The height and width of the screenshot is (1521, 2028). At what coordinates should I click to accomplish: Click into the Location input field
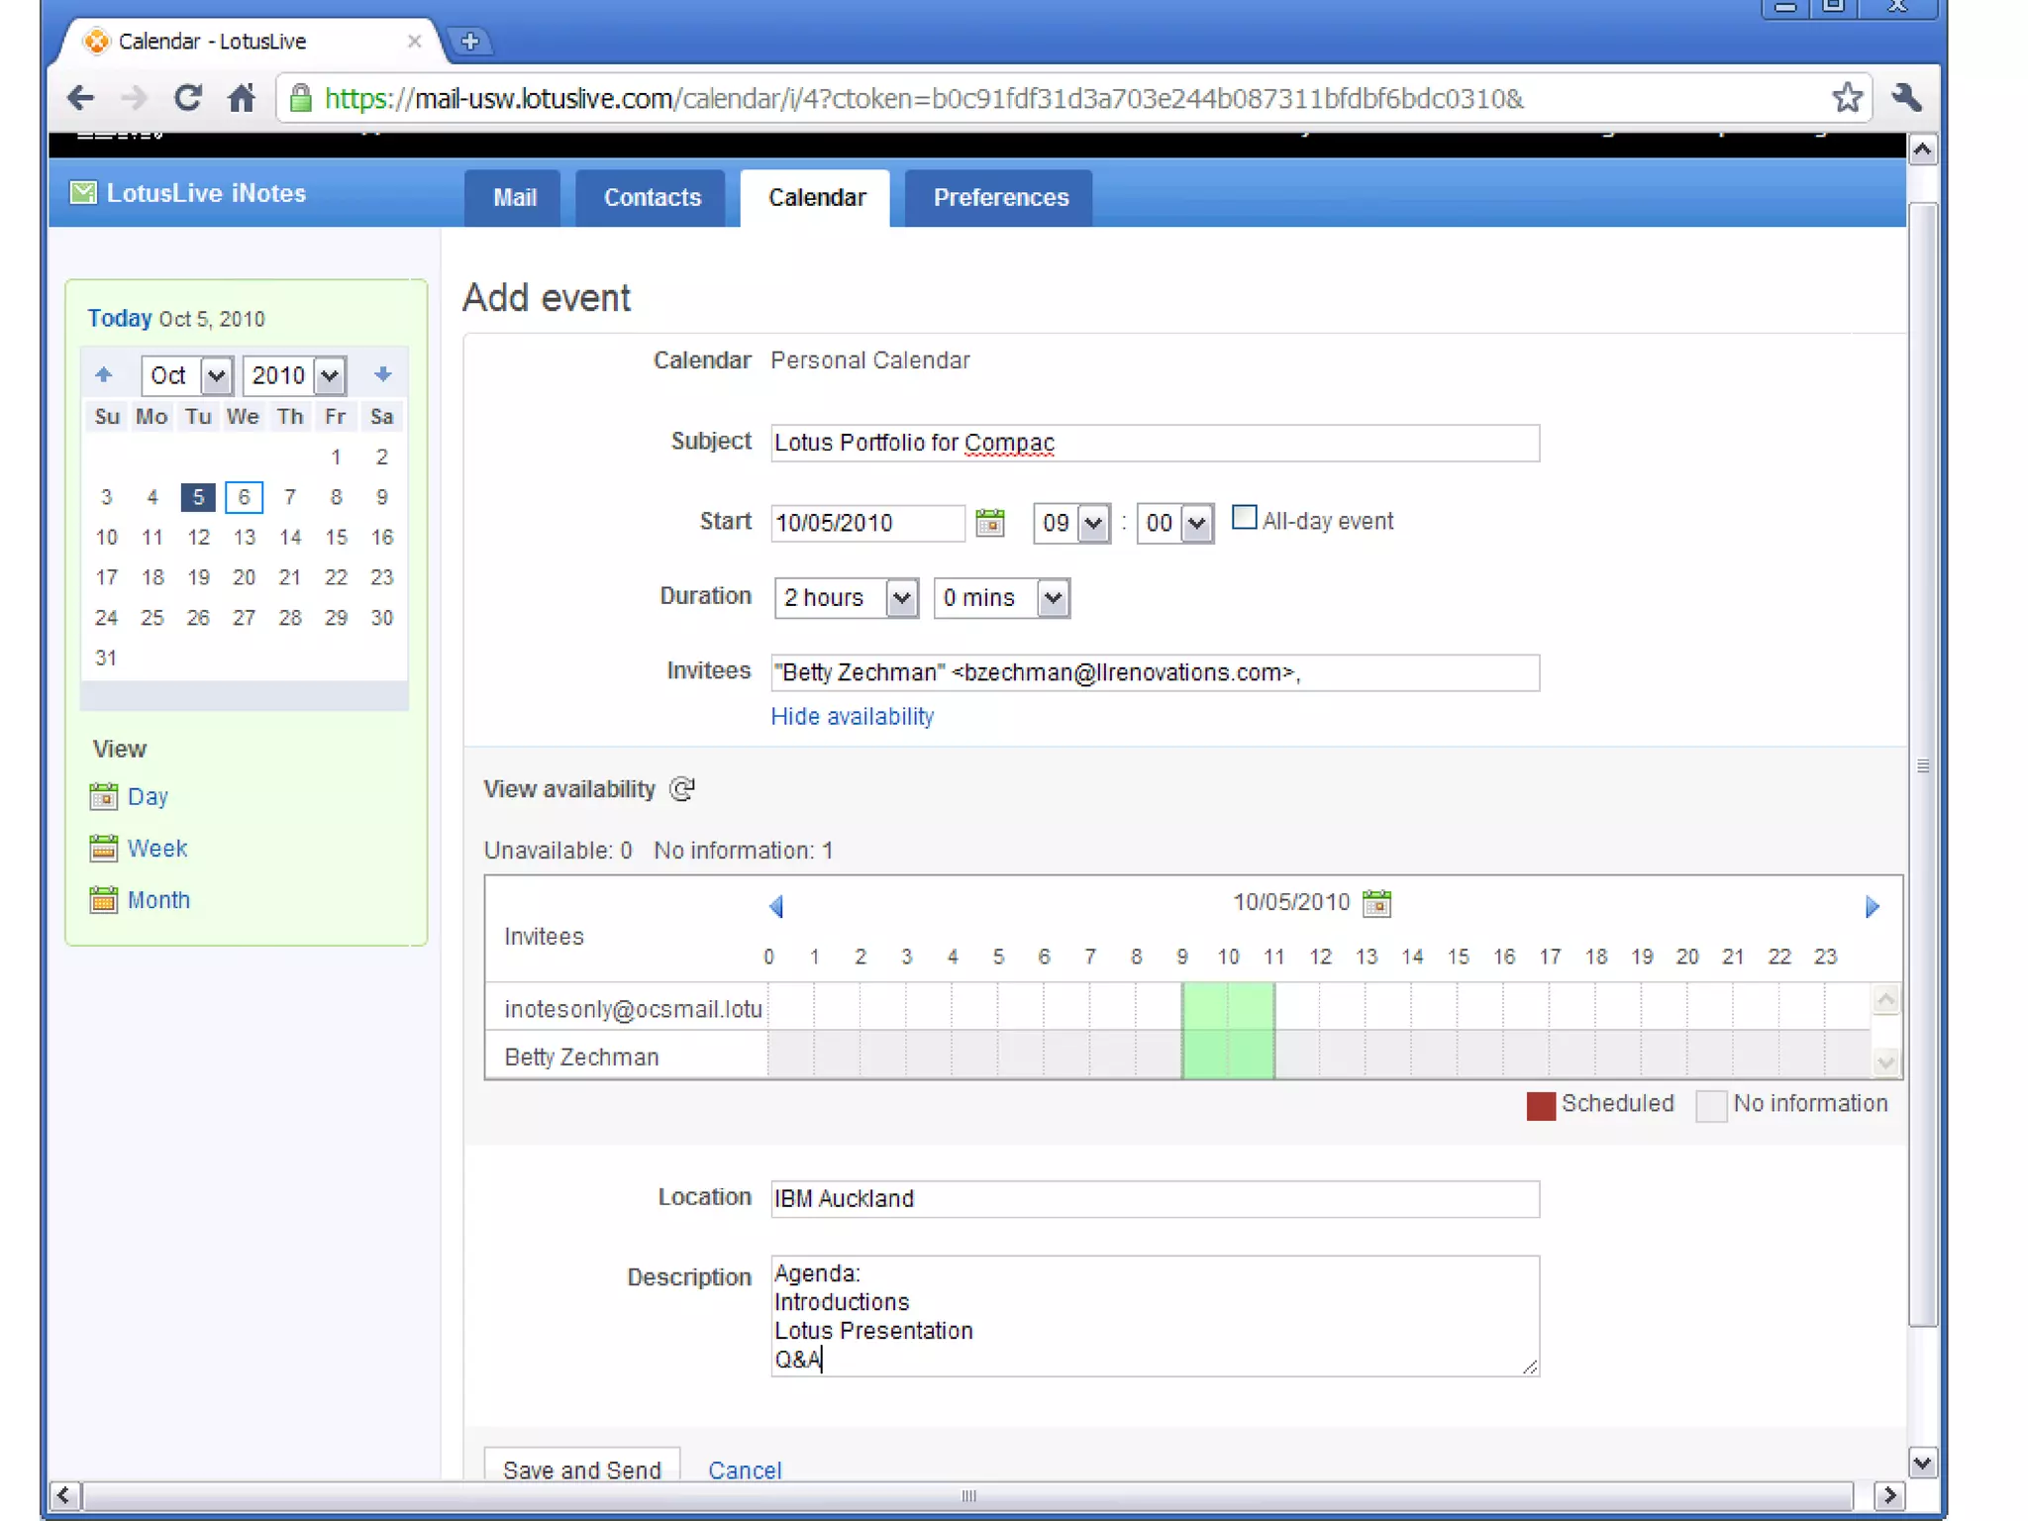click(x=1154, y=1199)
